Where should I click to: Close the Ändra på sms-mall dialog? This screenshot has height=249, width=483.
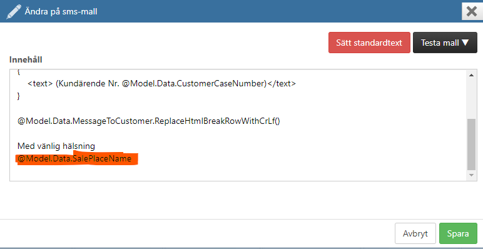472,11
